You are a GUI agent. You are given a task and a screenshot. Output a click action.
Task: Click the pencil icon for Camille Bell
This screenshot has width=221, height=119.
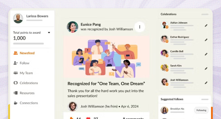(206, 54)
